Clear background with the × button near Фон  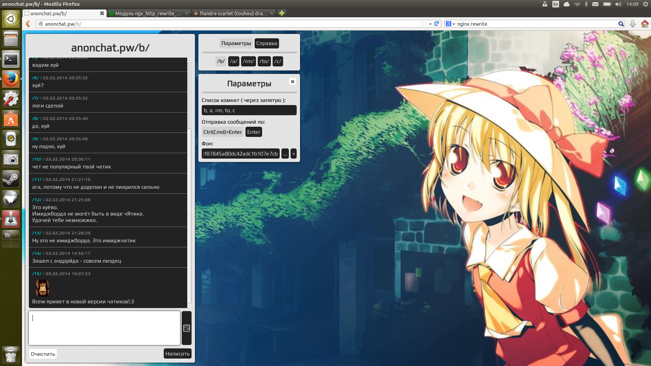click(x=294, y=154)
